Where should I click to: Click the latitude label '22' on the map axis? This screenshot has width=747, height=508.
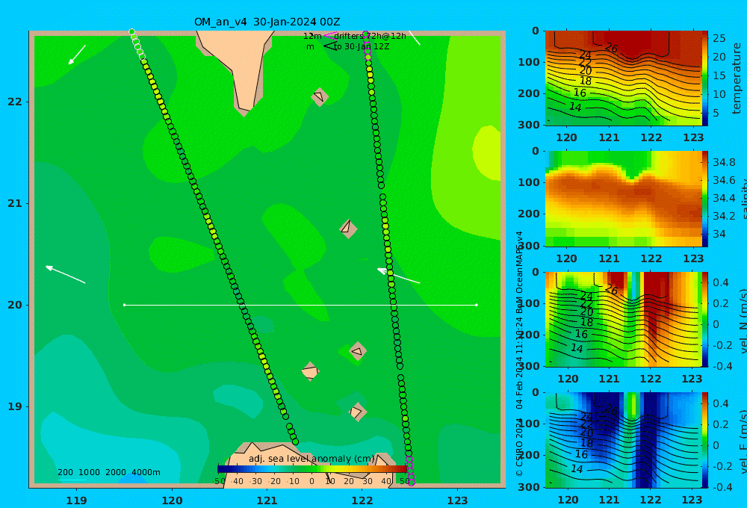[x=15, y=102]
